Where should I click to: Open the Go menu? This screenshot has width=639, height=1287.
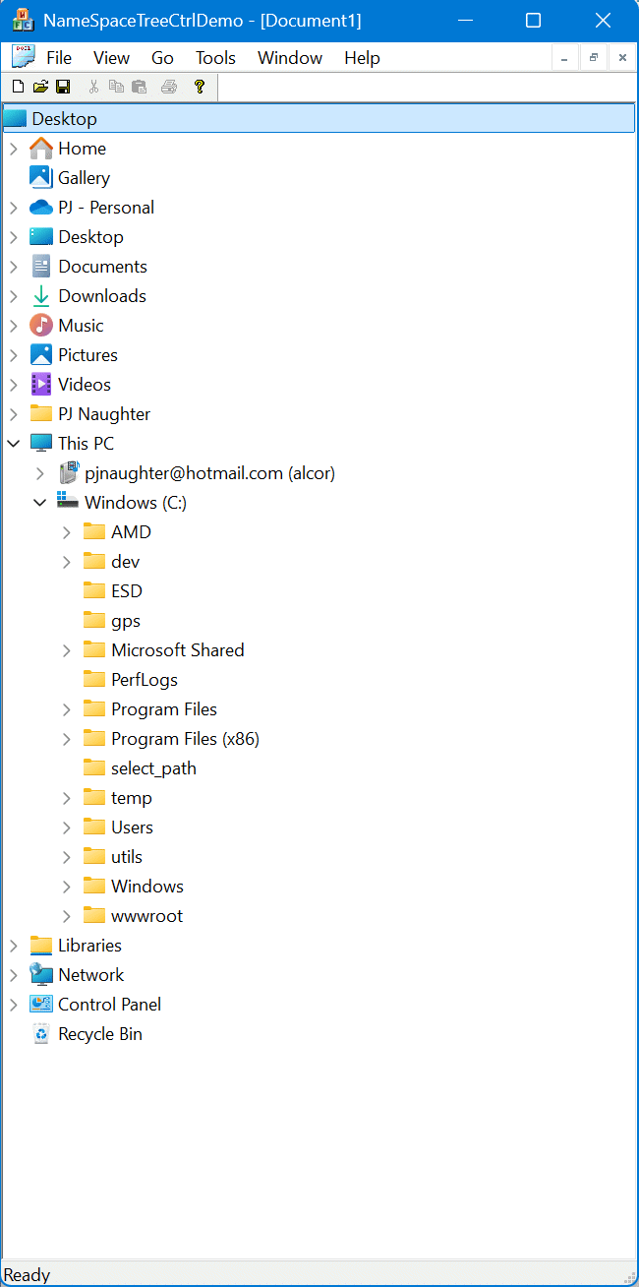tap(162, 58)
